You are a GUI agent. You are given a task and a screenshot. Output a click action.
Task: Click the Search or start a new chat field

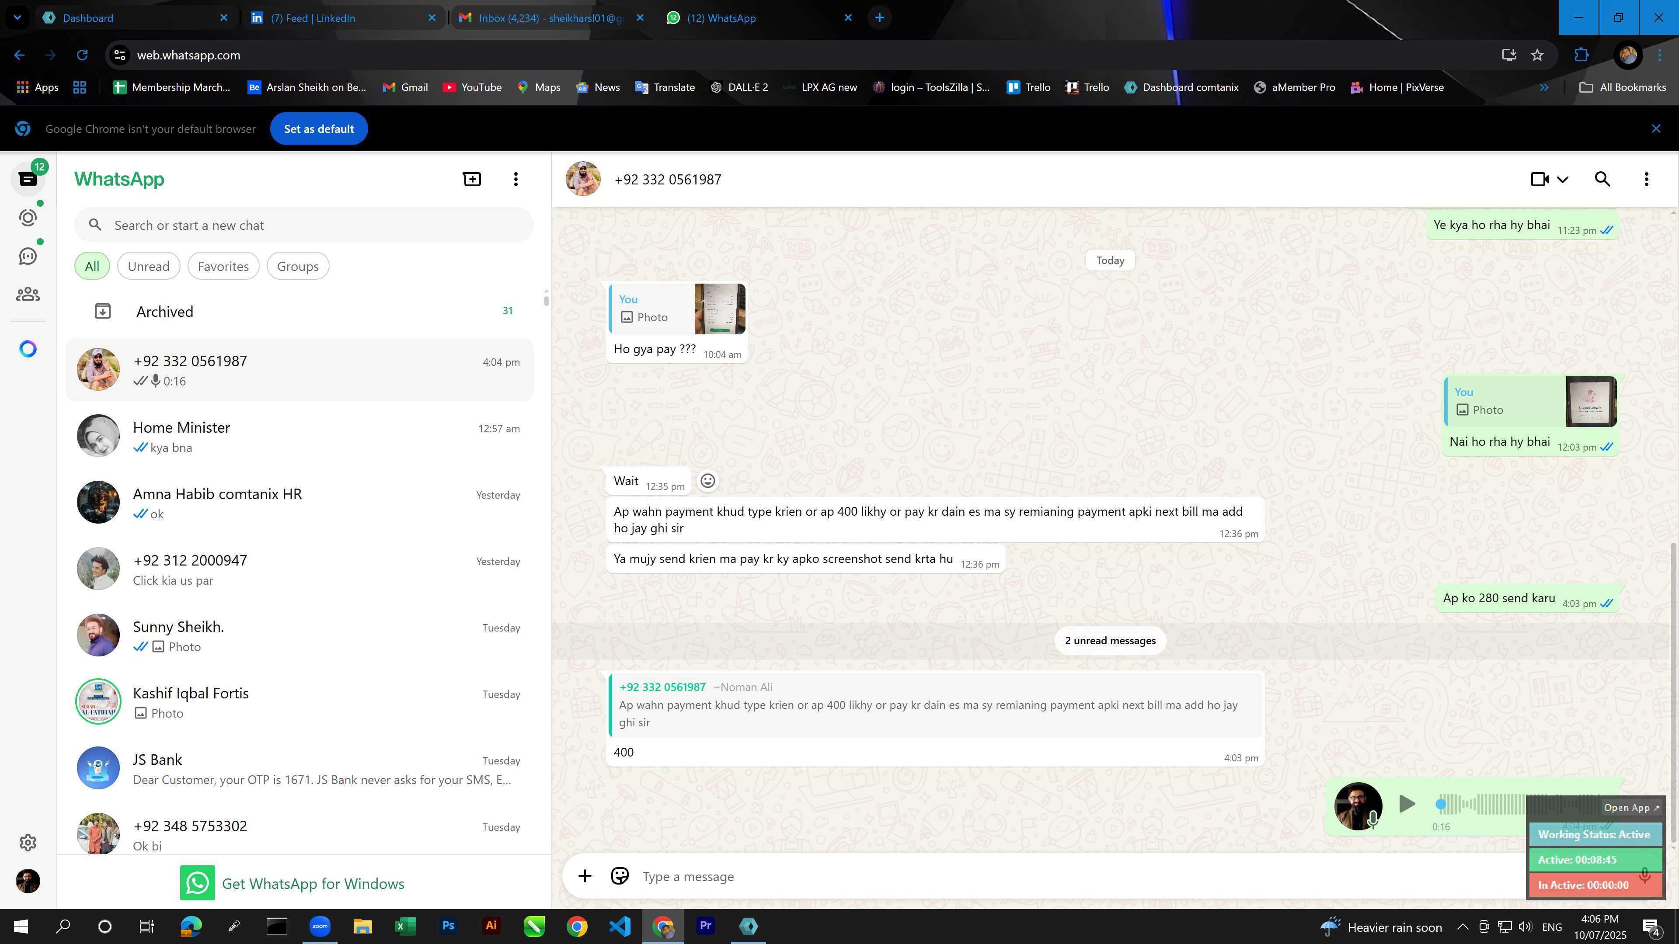tap(304, 226)
